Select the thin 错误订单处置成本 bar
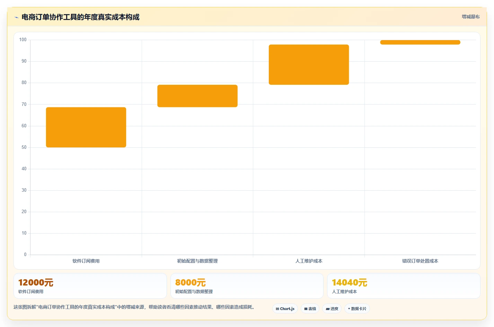The image size is (494, 327). [x=420, y=42]
